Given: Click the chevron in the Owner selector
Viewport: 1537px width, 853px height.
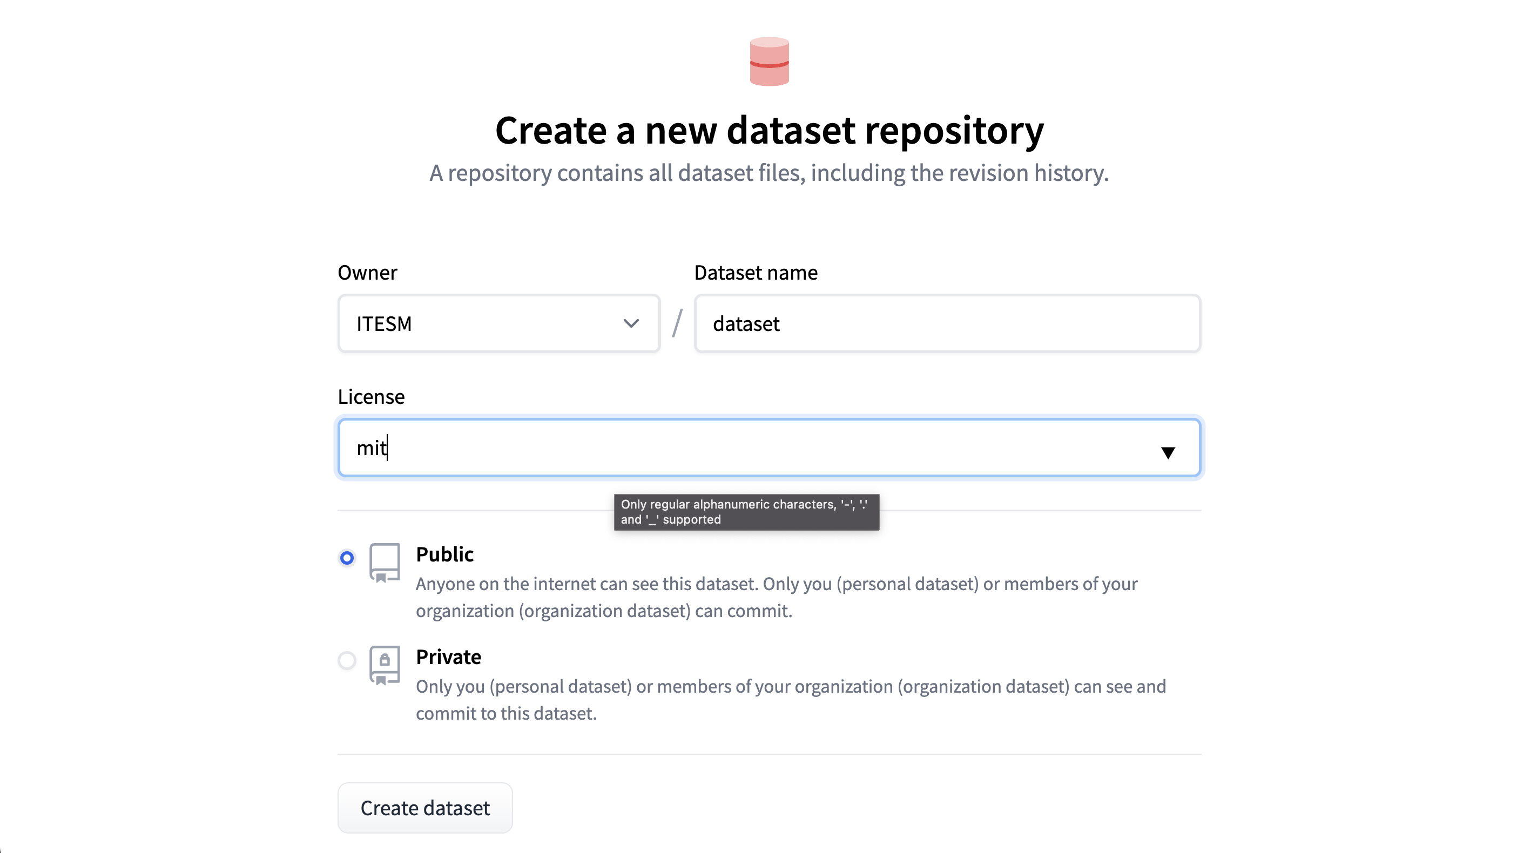Looking at the screenshot, I should 631,323.
